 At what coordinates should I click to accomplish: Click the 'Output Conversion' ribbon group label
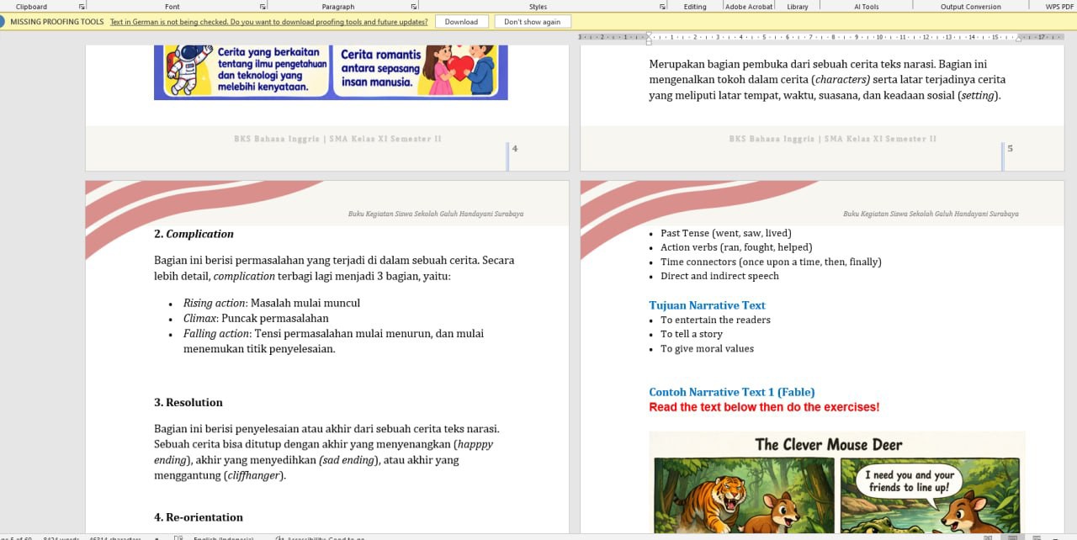[x=971, y=7]
